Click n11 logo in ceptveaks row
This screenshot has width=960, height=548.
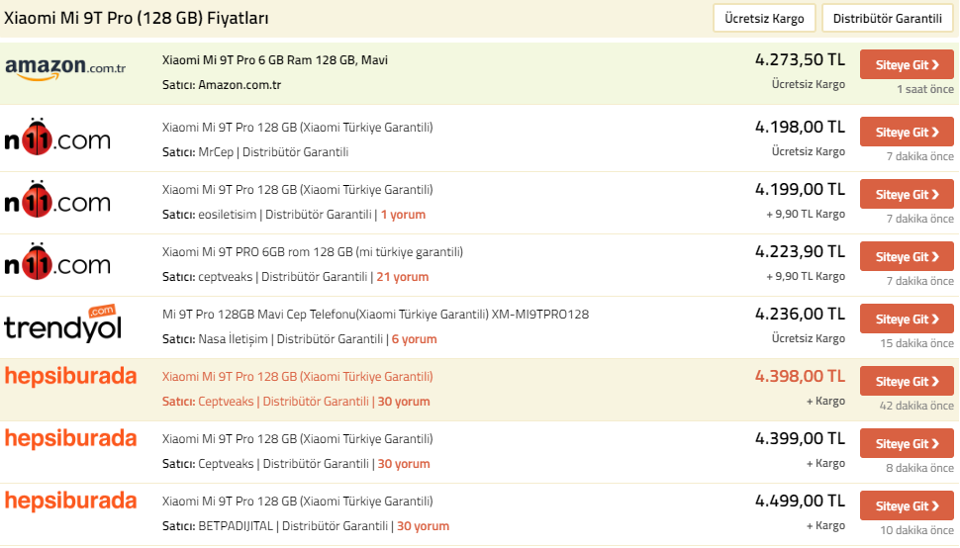[57, 262]
